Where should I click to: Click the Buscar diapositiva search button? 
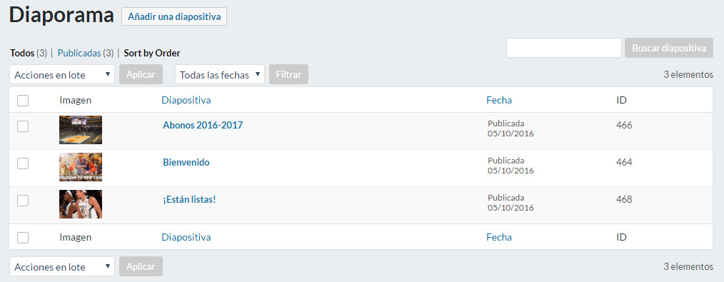click(x=668, y=48)
